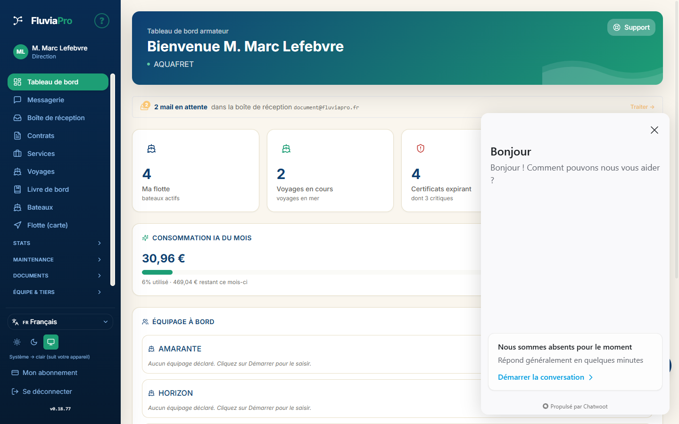This screenshot has width=679, height=424.
Task: Click the translate language icon
Action: 16,322
